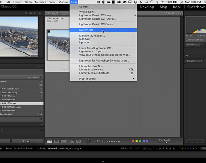206x163 pixels.
Task: Click Creative Cloud menu bar icon
Action: 119,2
